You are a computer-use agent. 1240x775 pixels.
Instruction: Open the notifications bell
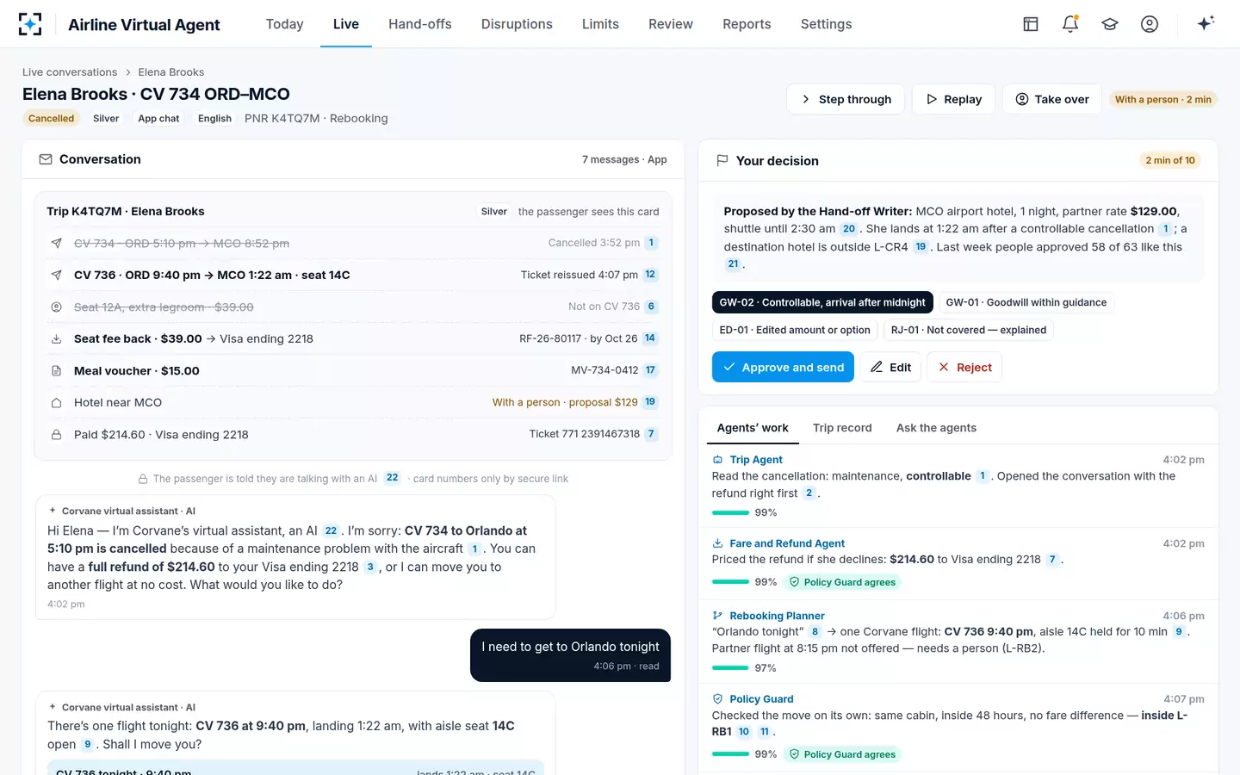point(1070,24)
